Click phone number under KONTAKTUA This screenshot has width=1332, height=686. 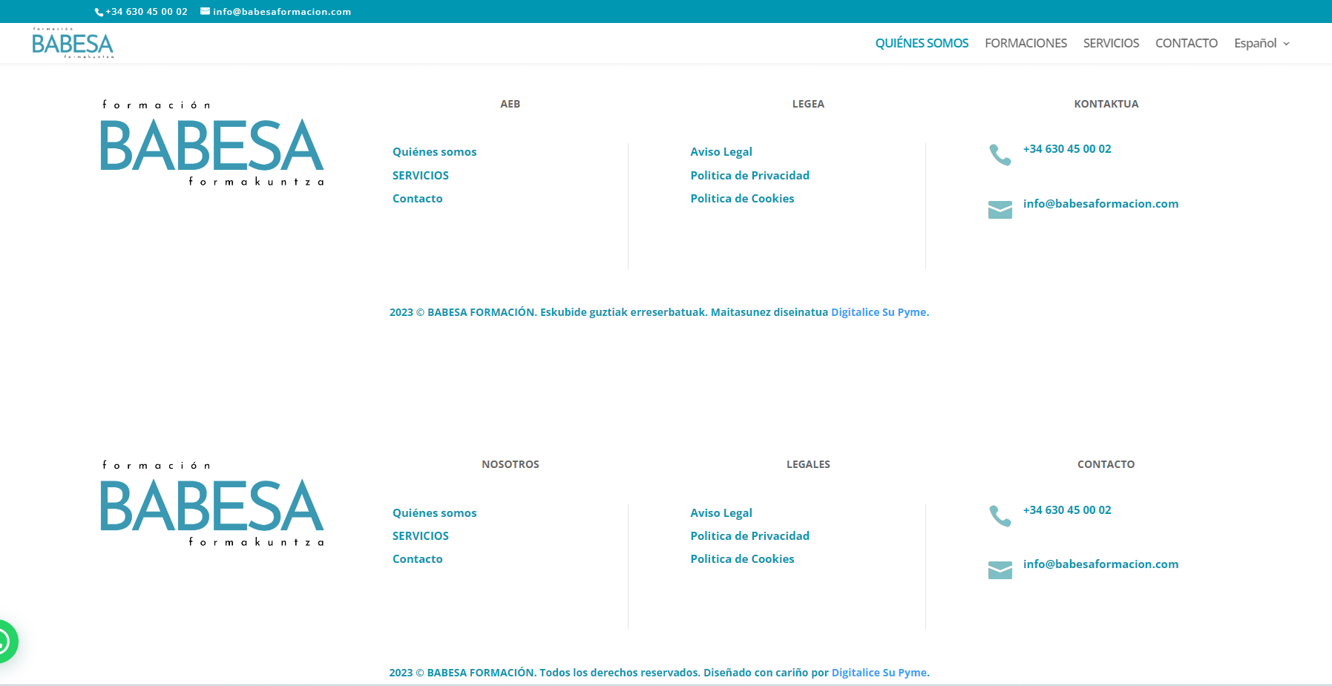tap(1067, 149)
